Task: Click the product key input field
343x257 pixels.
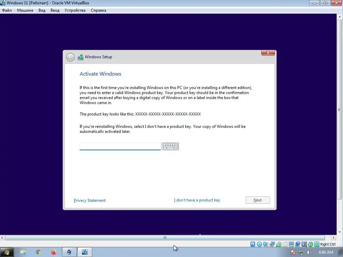Action: tap(120, 146)
